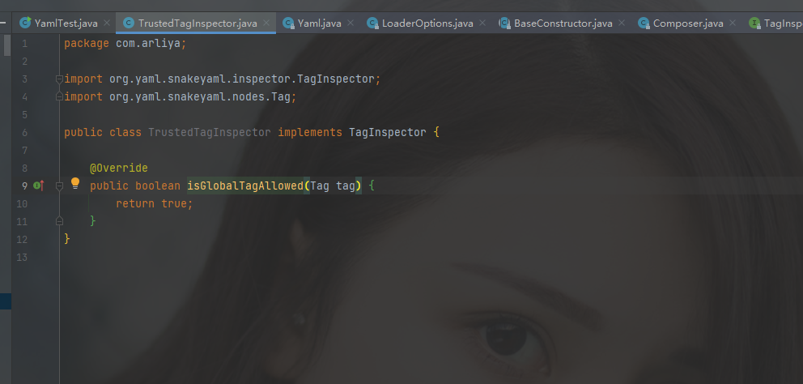
Task: Click the package name com.arliya
Action: click(x=148, y=44)
